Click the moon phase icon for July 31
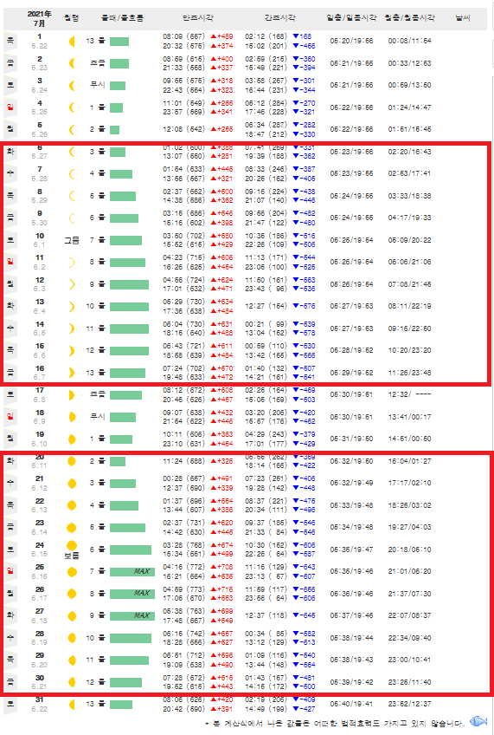This screenshot has height=735, width=494. click(x=72, y=704)
